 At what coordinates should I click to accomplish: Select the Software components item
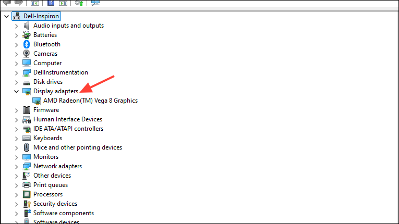(64, 213)
